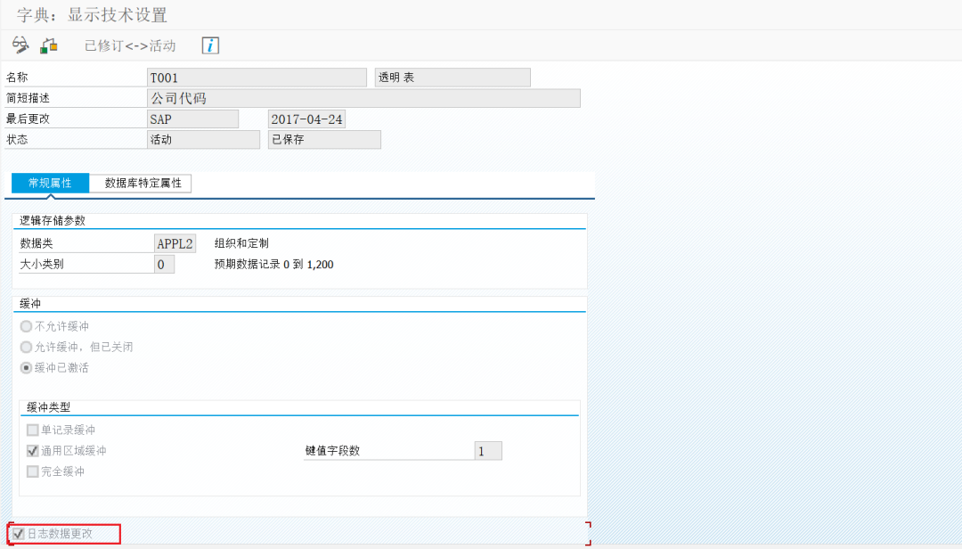Click the window title 字典: 显示技术设置

coord(92,15)
